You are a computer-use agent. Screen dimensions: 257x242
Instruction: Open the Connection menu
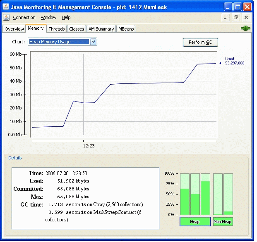coord(24,17)
